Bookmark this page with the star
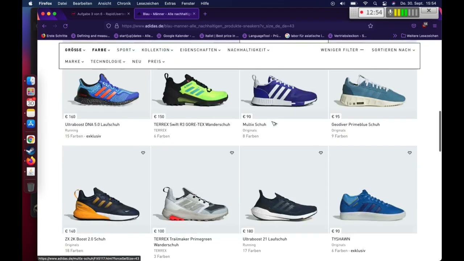Viewport: 464px width, 261px height. [x=370, y=26]
